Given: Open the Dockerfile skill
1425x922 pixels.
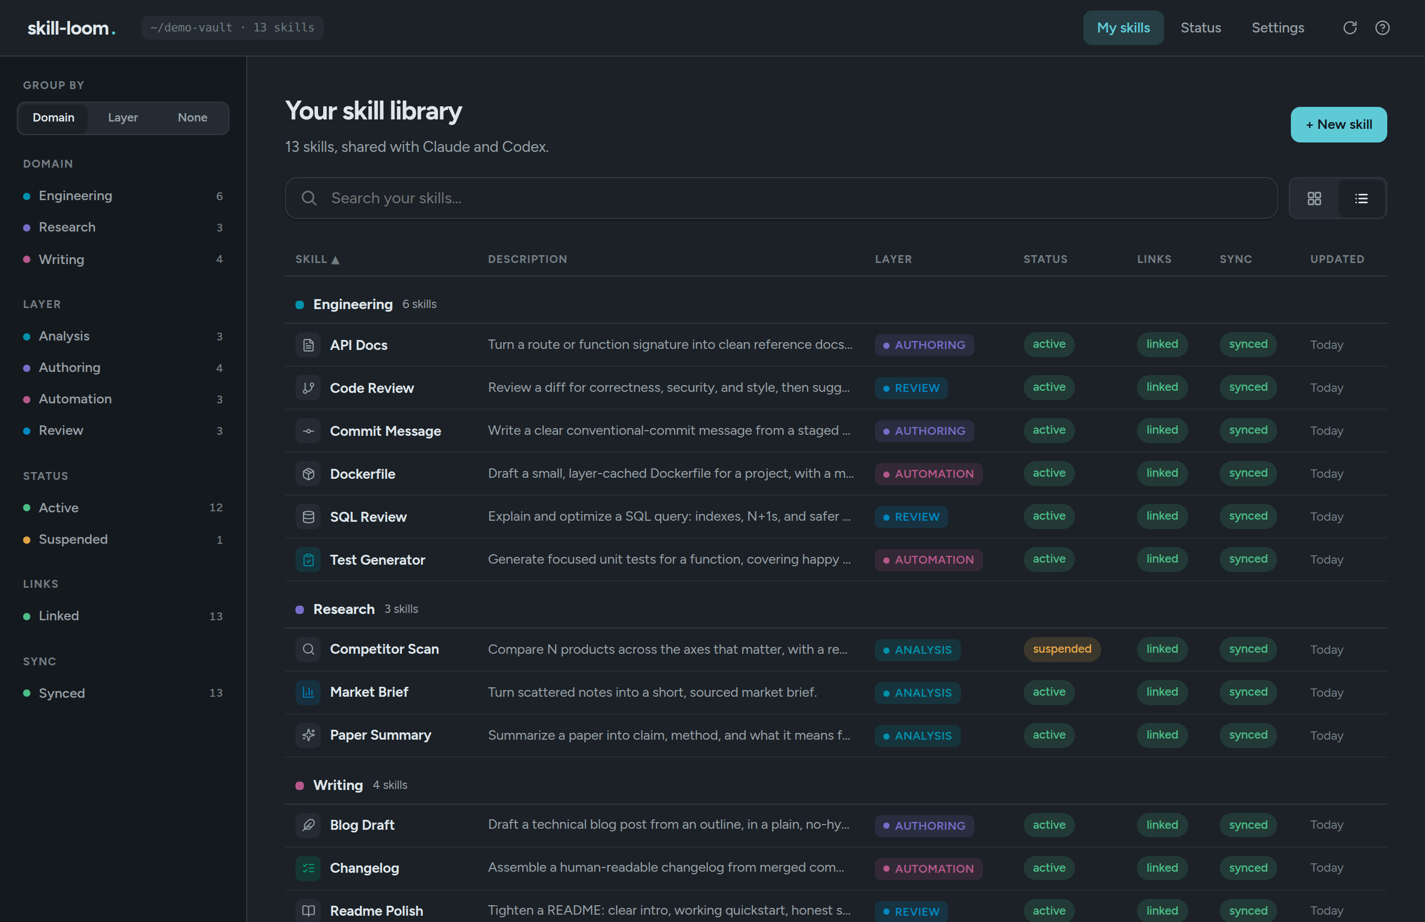Looking at the screenshot, I should point(362,474).
